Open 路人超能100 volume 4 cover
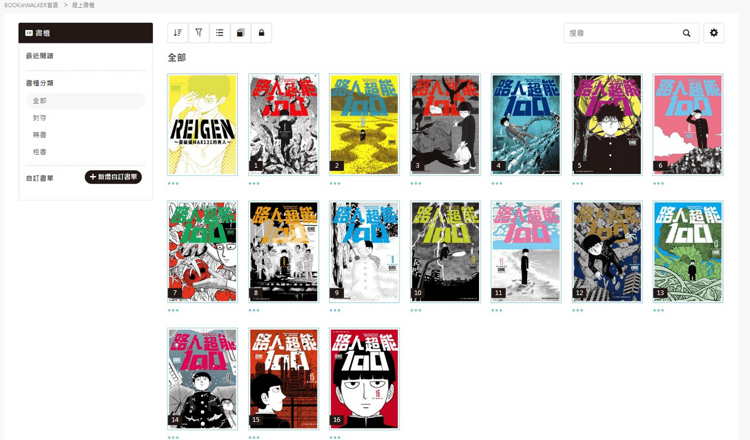The height and width of the screenshot is (440, 750). [x=527, y=124]
